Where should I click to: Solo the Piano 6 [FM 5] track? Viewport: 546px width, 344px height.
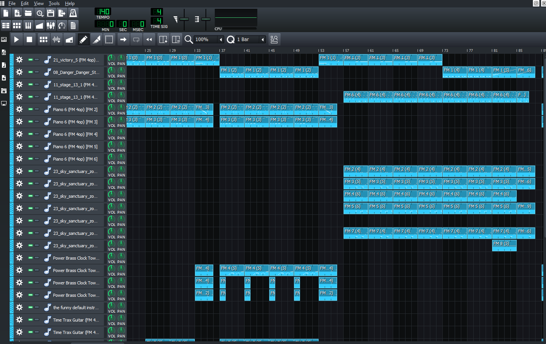click(x=37, y=147)
